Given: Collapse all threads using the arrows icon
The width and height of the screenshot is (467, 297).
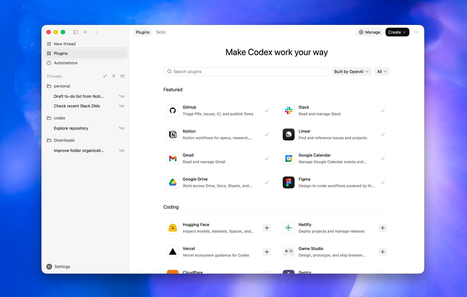Looking at the screenshot, I should [x=105, y=76].
